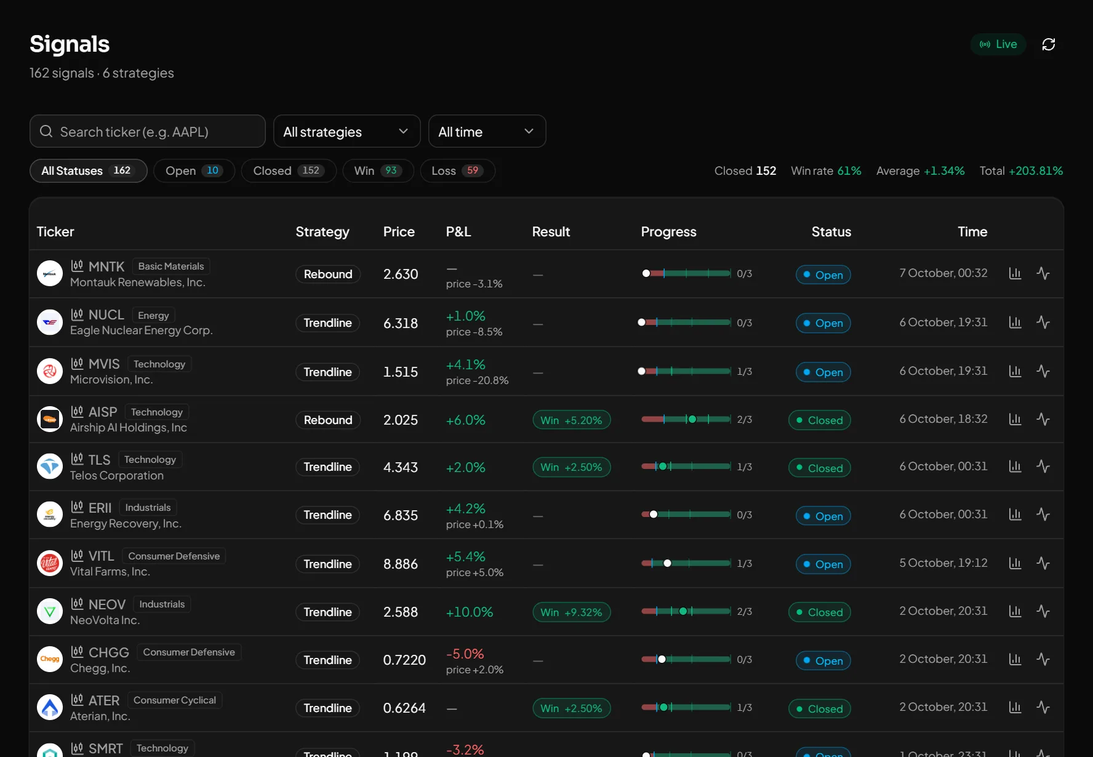Viewport: 1093px width, 757px height.
Task: Open bar chart icon for AISP row
Action: point(1015,419)
